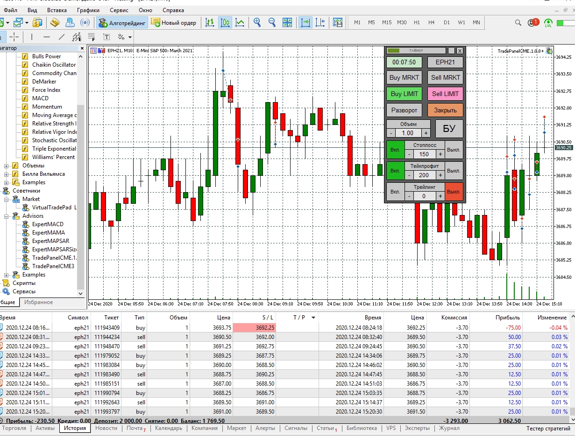Open a Новый ордер dialog

tap(174, 22)
